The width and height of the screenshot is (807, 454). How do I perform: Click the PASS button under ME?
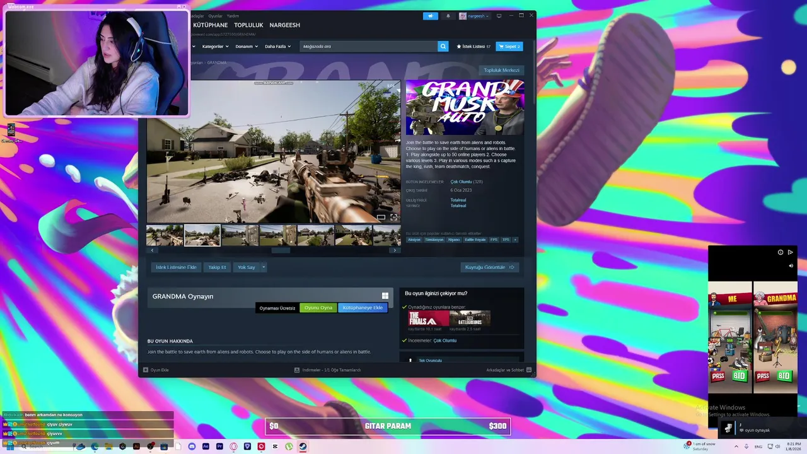coord(718,376)
